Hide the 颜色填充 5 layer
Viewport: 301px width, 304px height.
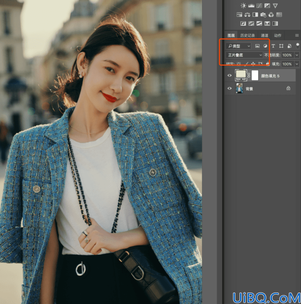pos(230,75)
